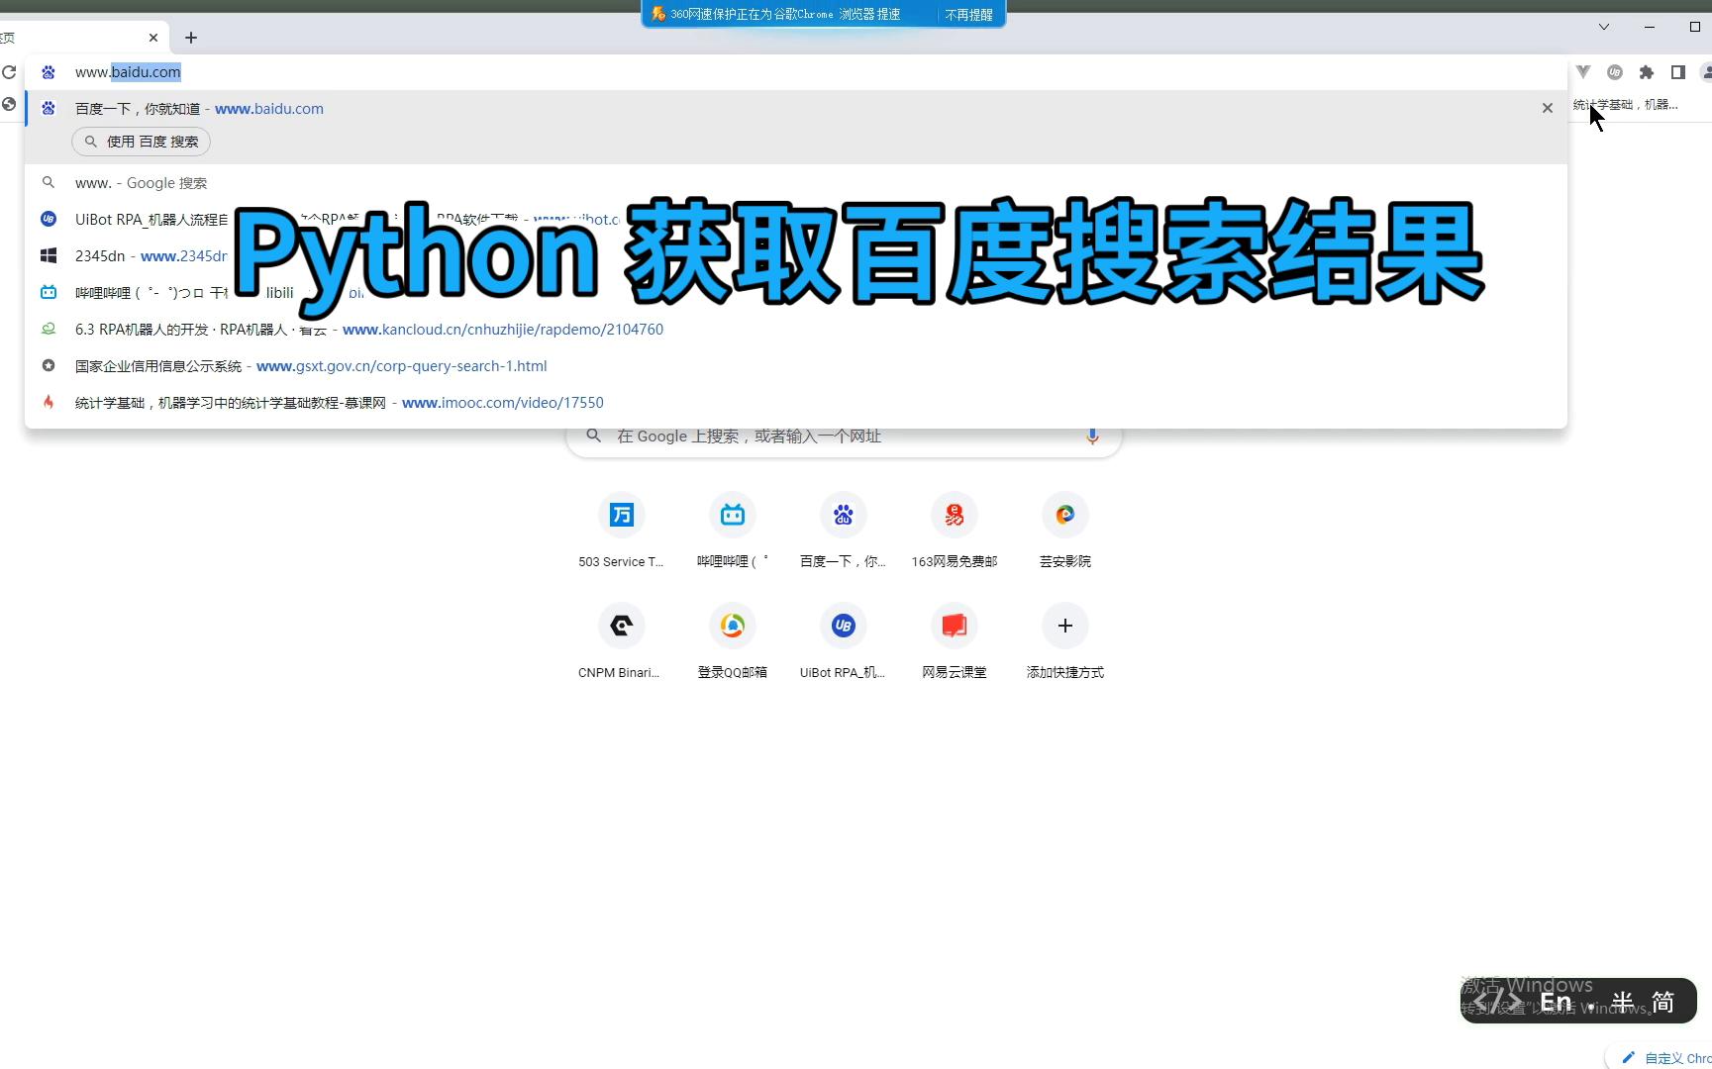Click the address bar with www.baidu.com

(x=796, y=72)
